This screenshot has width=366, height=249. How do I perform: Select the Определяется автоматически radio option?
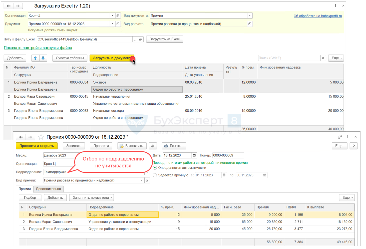155,168
